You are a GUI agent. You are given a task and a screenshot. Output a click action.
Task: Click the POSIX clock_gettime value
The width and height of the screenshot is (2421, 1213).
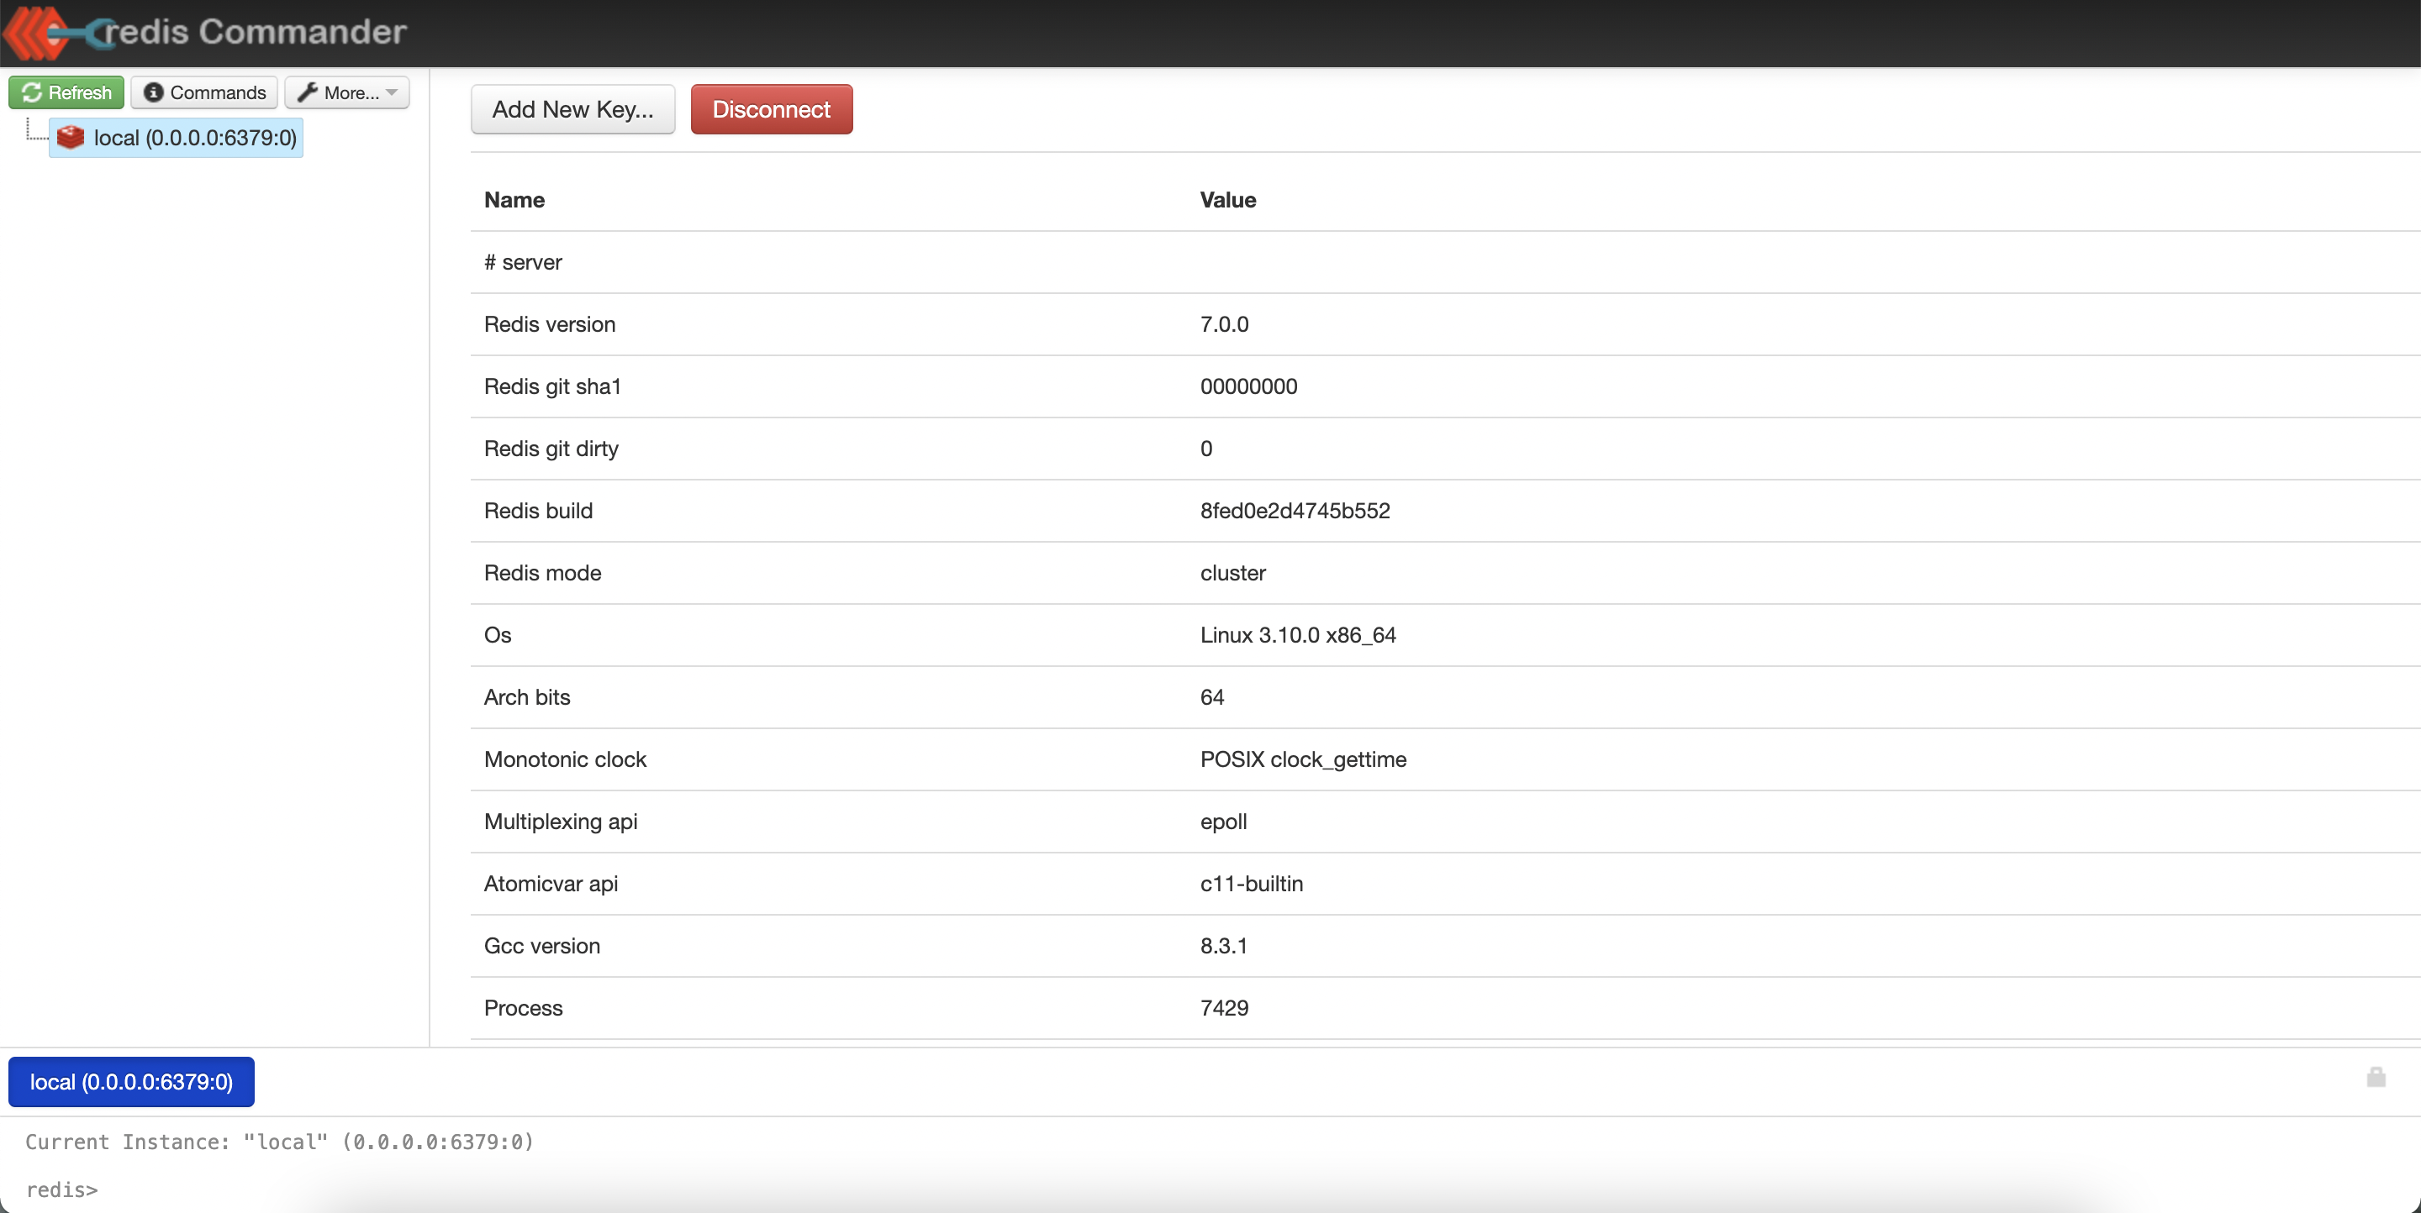tap(1303, 759)
